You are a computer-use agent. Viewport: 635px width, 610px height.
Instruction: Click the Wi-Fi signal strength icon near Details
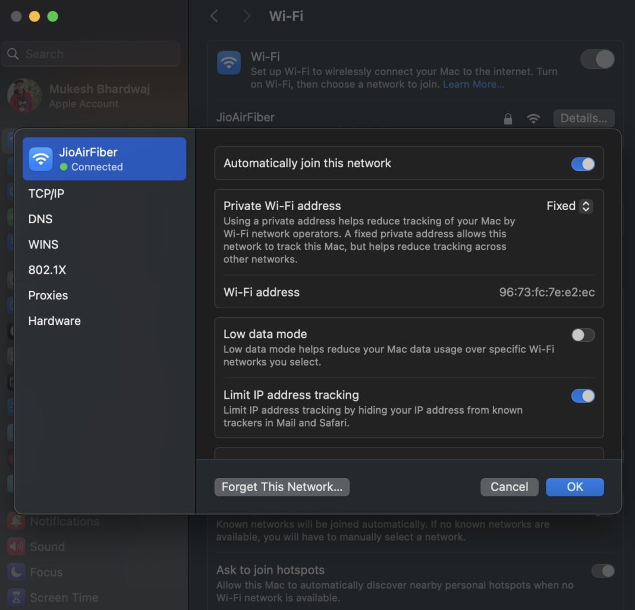[534, 118]
